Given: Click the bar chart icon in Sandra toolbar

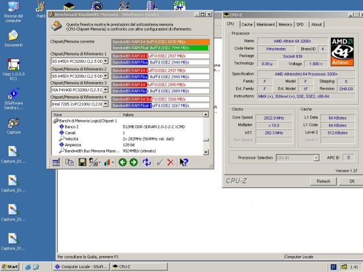Looking at the screenshot, I should 108,163.
